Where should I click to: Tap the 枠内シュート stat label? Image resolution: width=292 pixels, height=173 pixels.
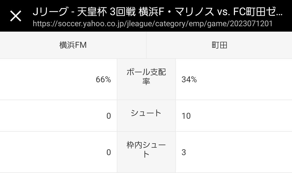click(146, 150)
